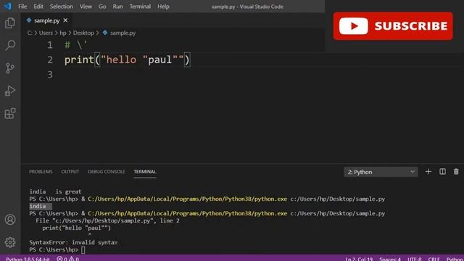Viewport: 464px width, 261px height.
Task: Click the CRLF line ending status
Action: [x=434, y=259]
